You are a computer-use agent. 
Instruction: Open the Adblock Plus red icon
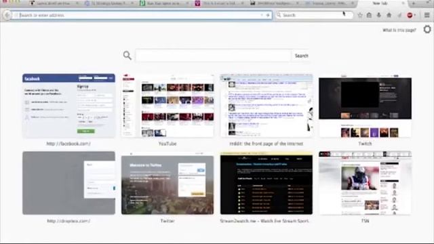(410, 15)
